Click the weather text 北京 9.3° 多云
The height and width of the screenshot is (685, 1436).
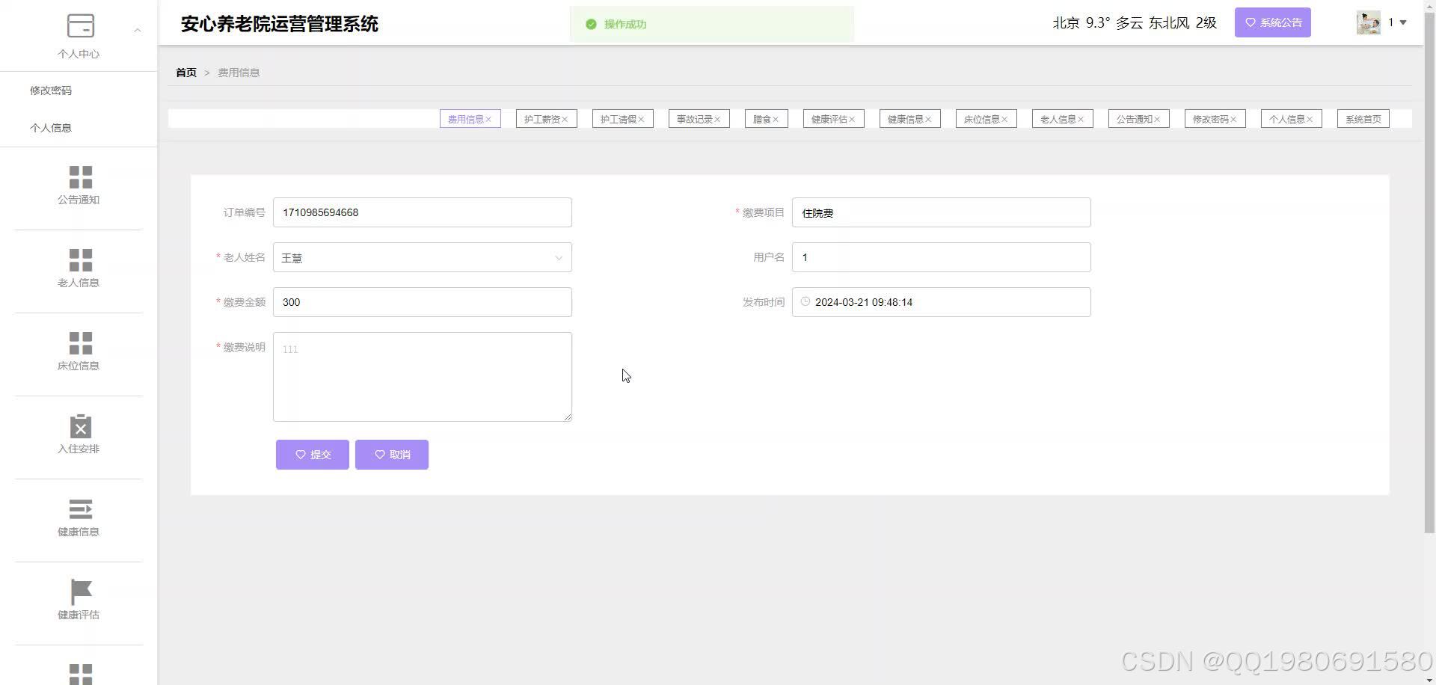click(1098, 23)
